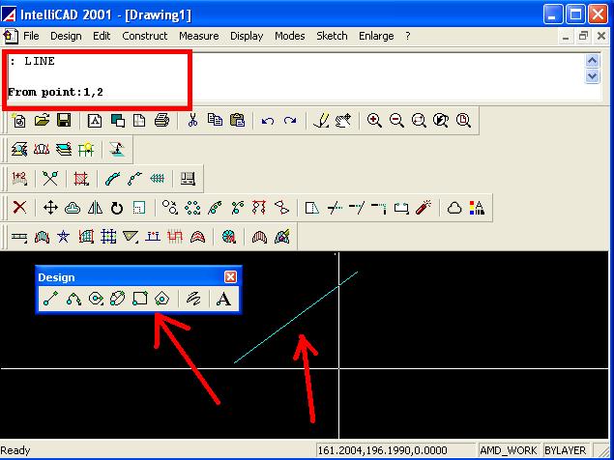Open the File menu
This screenshot has height=460, width=614.
(x=31, y=36)
